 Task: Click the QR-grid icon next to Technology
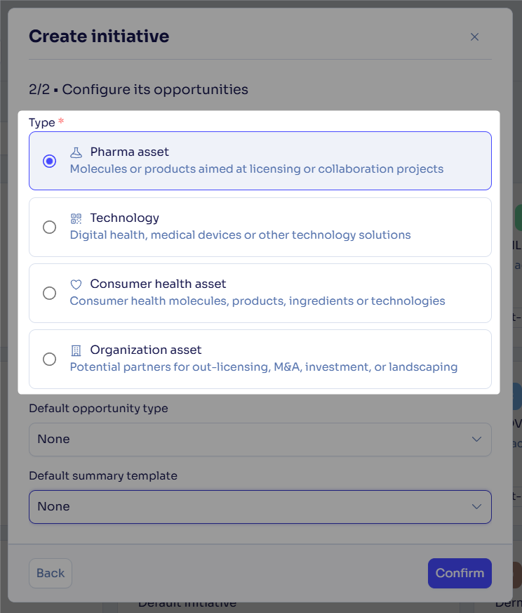tap(76, 218)
